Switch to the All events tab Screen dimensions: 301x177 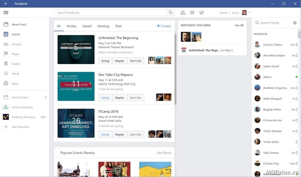tap(59, 26)
